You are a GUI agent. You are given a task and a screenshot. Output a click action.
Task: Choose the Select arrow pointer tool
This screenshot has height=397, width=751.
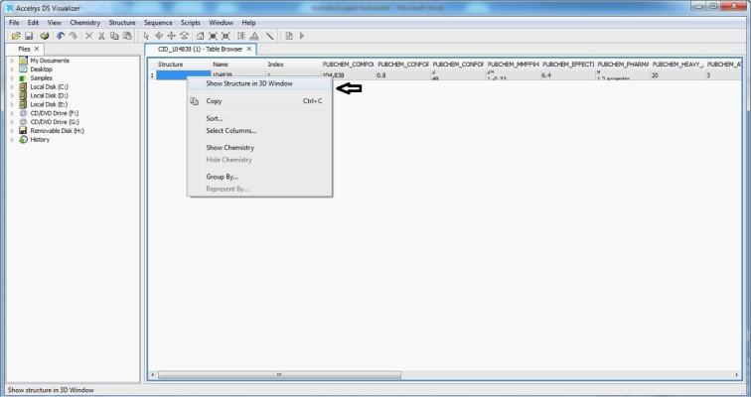(x=146, y=36)
